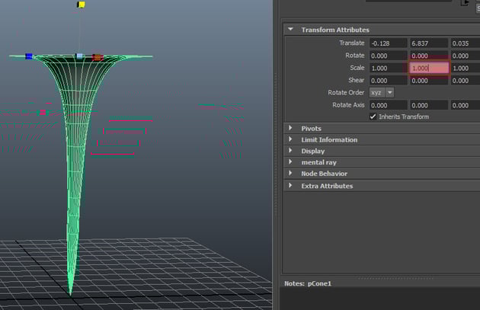Expand the Display section
Image resolution: width=480 pixels, height=310 pixels.
pyautogui.click(x=290, y=151)
